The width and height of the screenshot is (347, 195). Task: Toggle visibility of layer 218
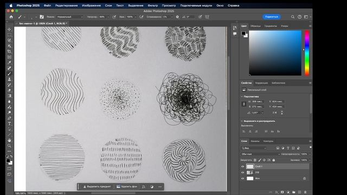pyautogui.click(x=242, y=172)
